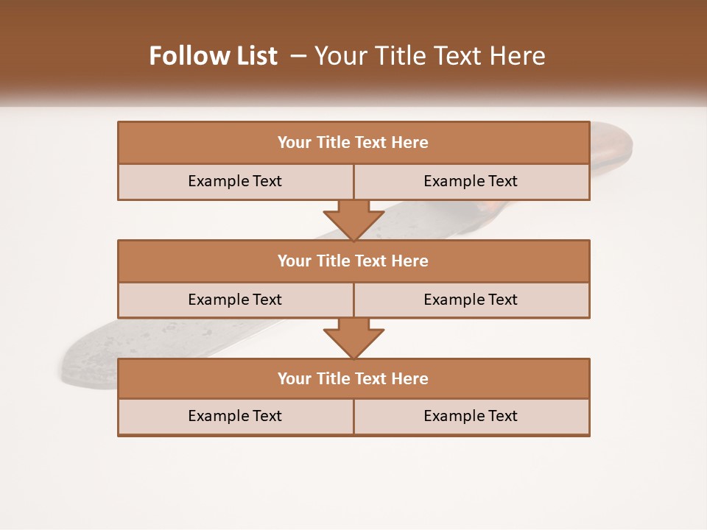The height and width of the screenshot is (530, 707).
Task: Select the third block's 'Your Title Text Here' bar
Action: 353,378
